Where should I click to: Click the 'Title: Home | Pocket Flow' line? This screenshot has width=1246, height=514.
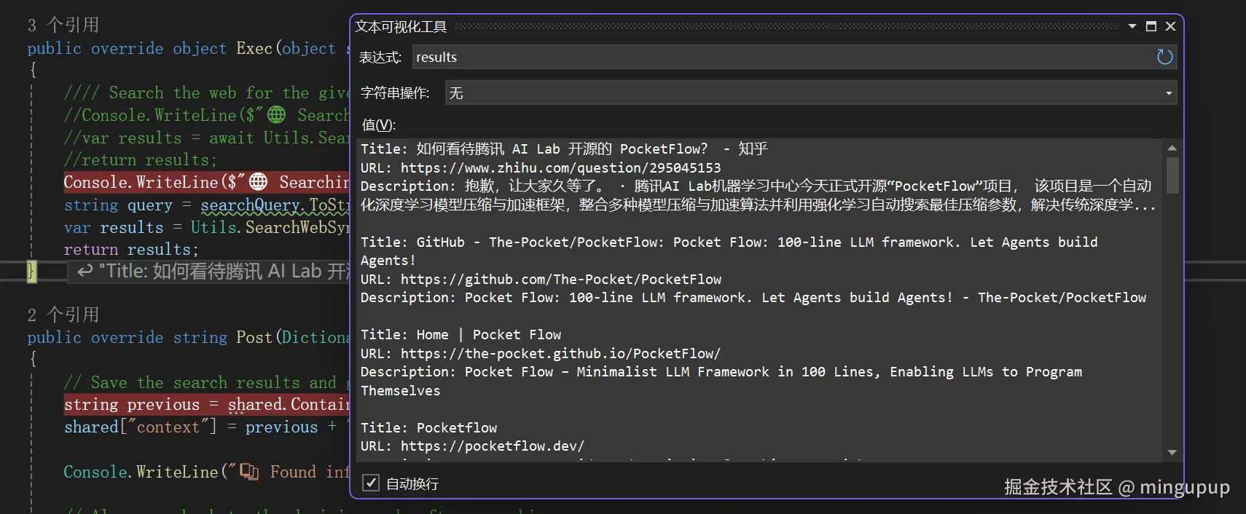(x=461, y=334)
